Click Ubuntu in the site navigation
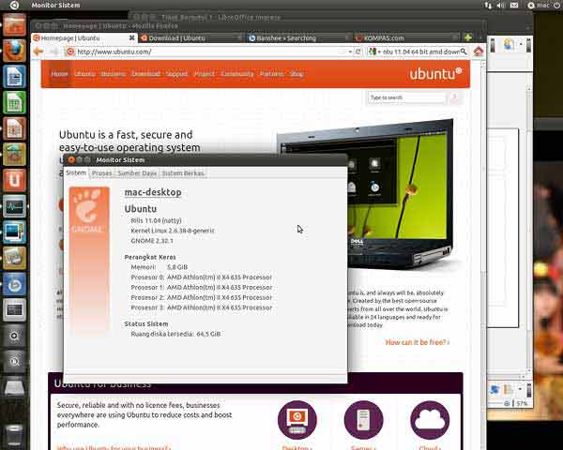 (84, 74)
